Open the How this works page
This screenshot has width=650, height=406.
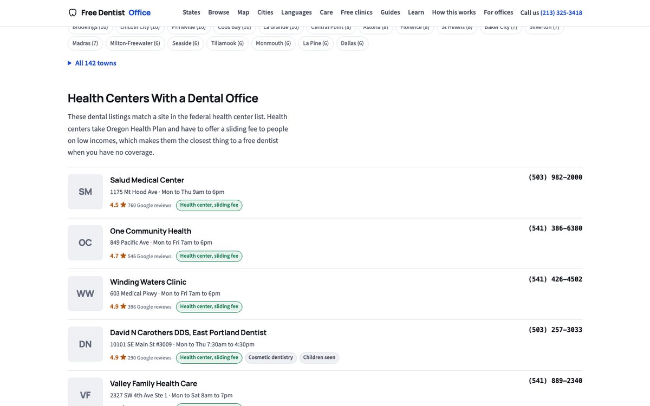point(454,12)
